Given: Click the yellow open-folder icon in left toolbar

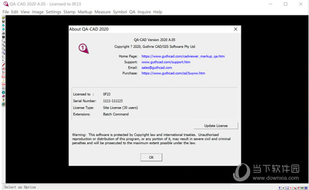Looking at the screenshot, I should 4,18.
